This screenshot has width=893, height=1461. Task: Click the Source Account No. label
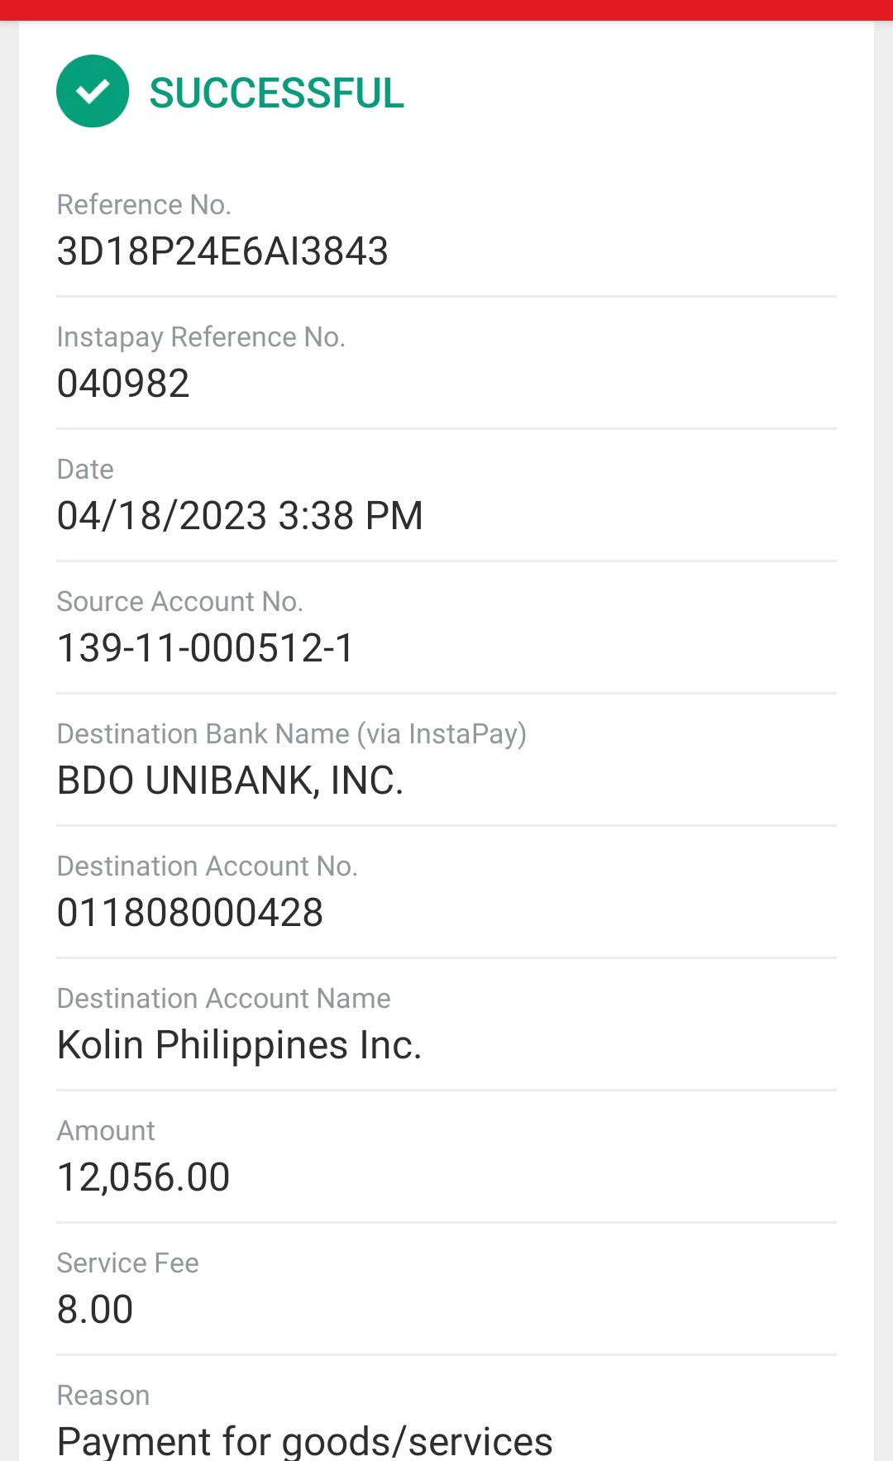tap(179, 602)
